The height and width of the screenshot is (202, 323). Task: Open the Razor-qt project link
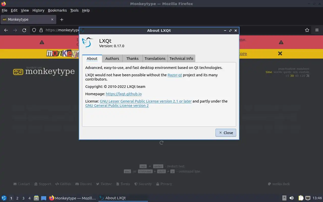coord(175,75)
